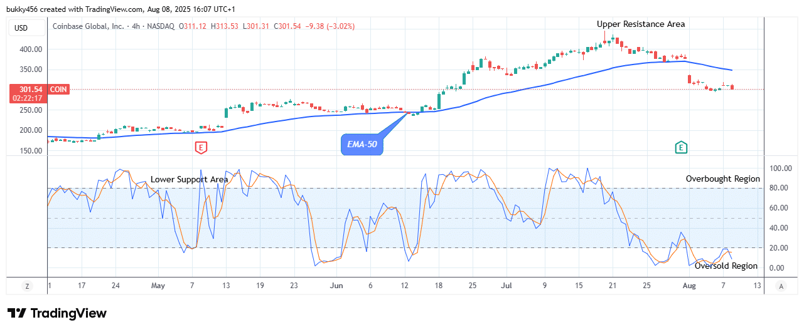The image size is (804, 332).
Task: Click the A auto-scale button at the bottom right
Action: 781,286
